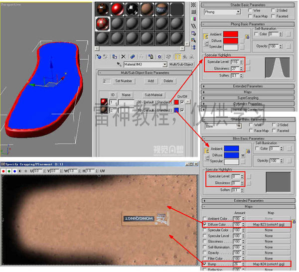Viewport: 299px width, 272px height.
Task: Open Map #24 (ostrich1.jpg) bump map slot
Action: tap(269, 264)
